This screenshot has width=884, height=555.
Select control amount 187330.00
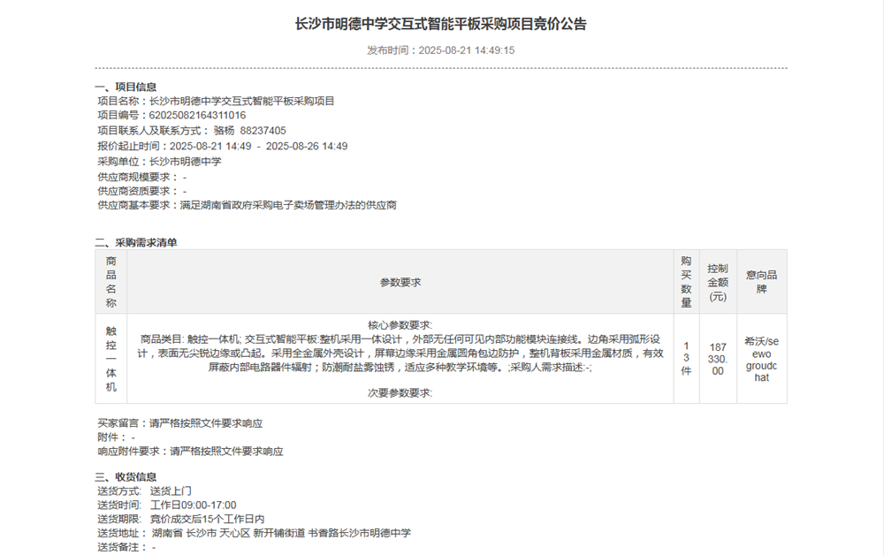click(x=720, y=352)
